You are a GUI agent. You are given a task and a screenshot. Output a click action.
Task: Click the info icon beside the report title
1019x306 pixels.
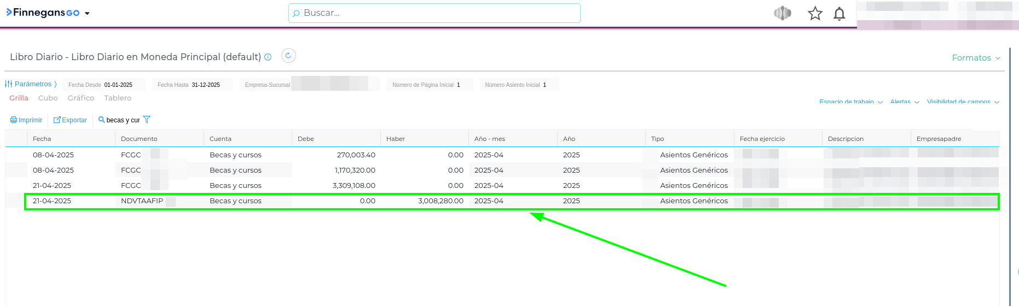[x=268, y=57]
